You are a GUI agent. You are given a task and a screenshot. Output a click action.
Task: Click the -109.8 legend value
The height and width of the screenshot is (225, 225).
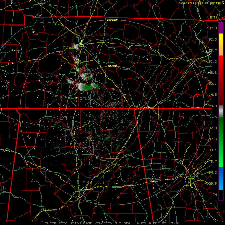tap(211, 183)
